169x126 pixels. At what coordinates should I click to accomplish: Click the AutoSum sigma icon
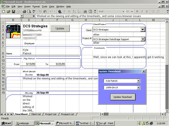(x=65, y=11)
